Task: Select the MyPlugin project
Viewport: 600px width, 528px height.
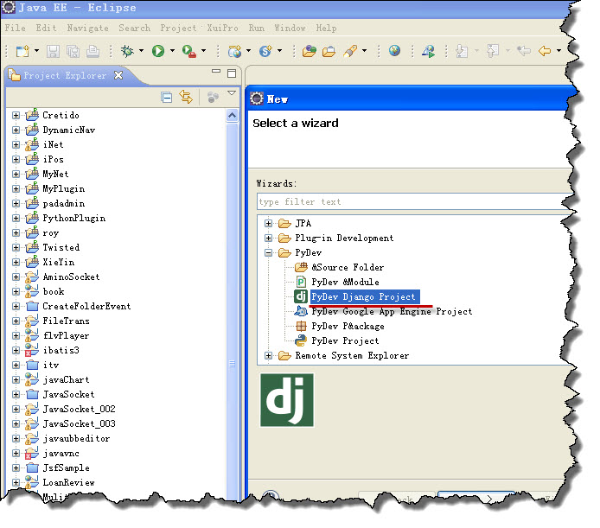Action: [63, 188]
